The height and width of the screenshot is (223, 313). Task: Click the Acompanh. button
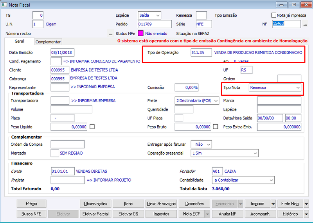[x=260, y=214]
